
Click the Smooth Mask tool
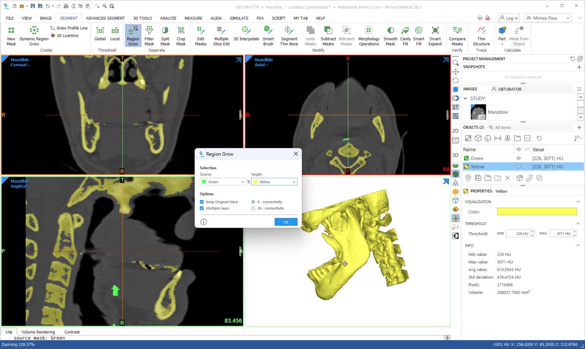pyautogui.click(x=390, y=36)
